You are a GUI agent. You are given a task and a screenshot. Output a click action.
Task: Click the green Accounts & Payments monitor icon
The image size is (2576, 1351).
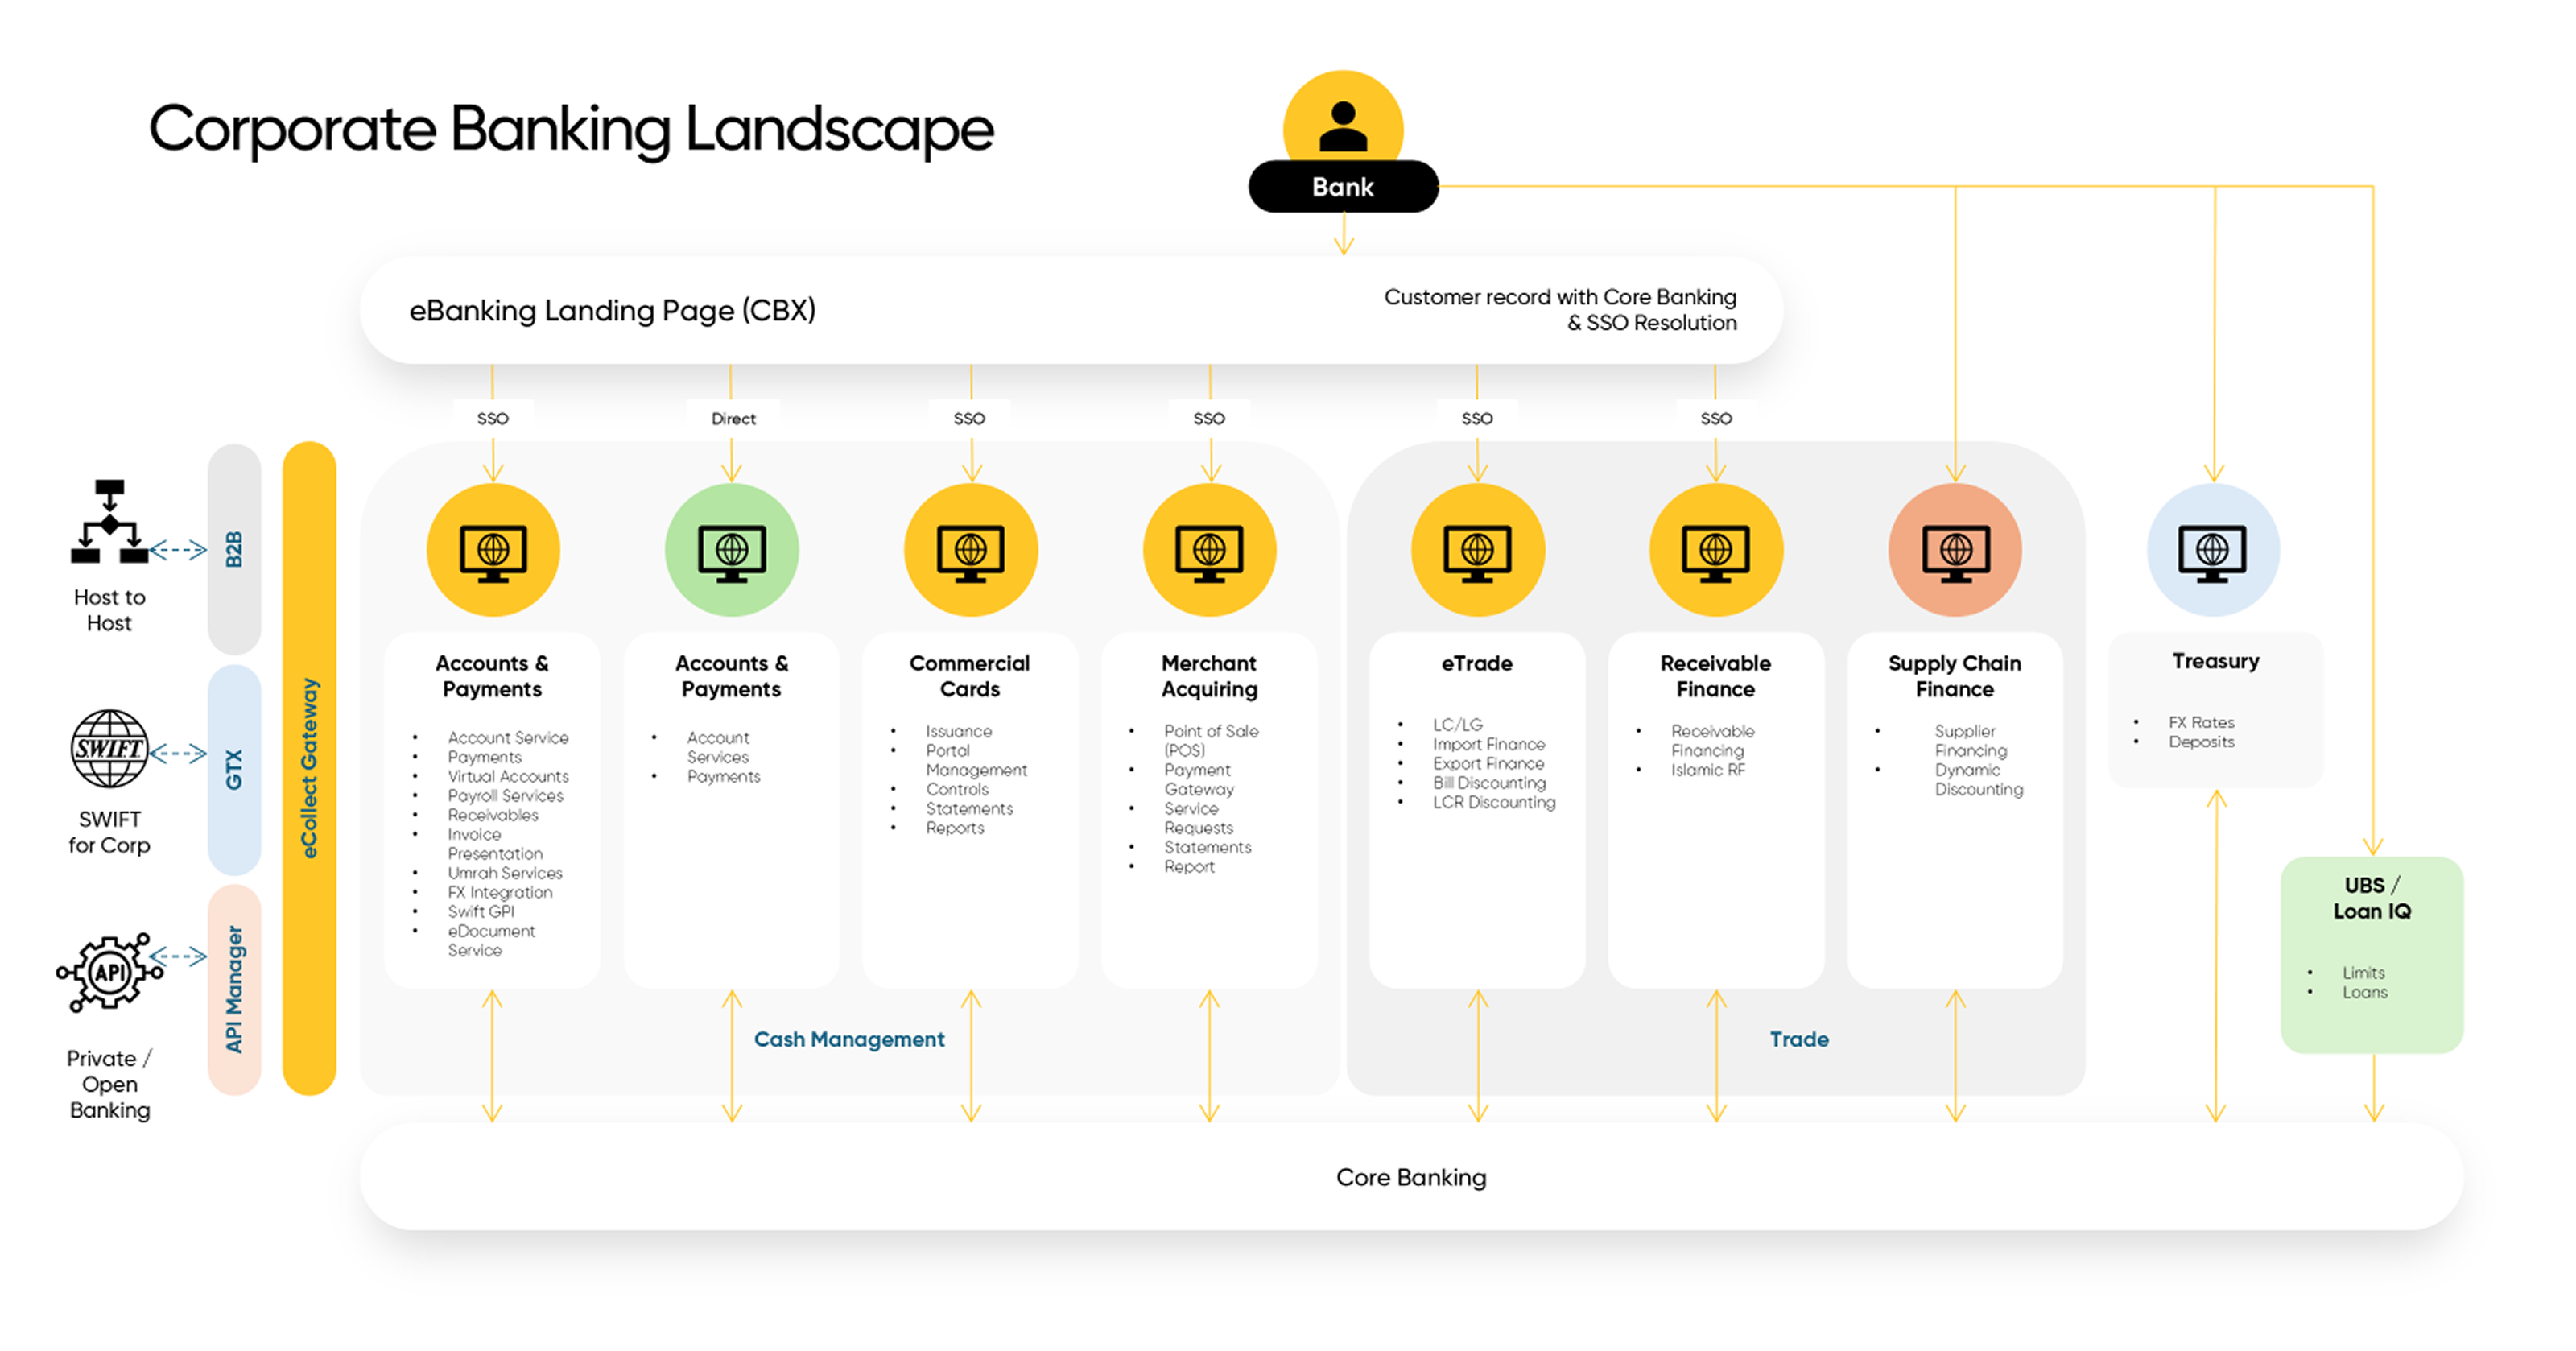click(x=732, y=550)
